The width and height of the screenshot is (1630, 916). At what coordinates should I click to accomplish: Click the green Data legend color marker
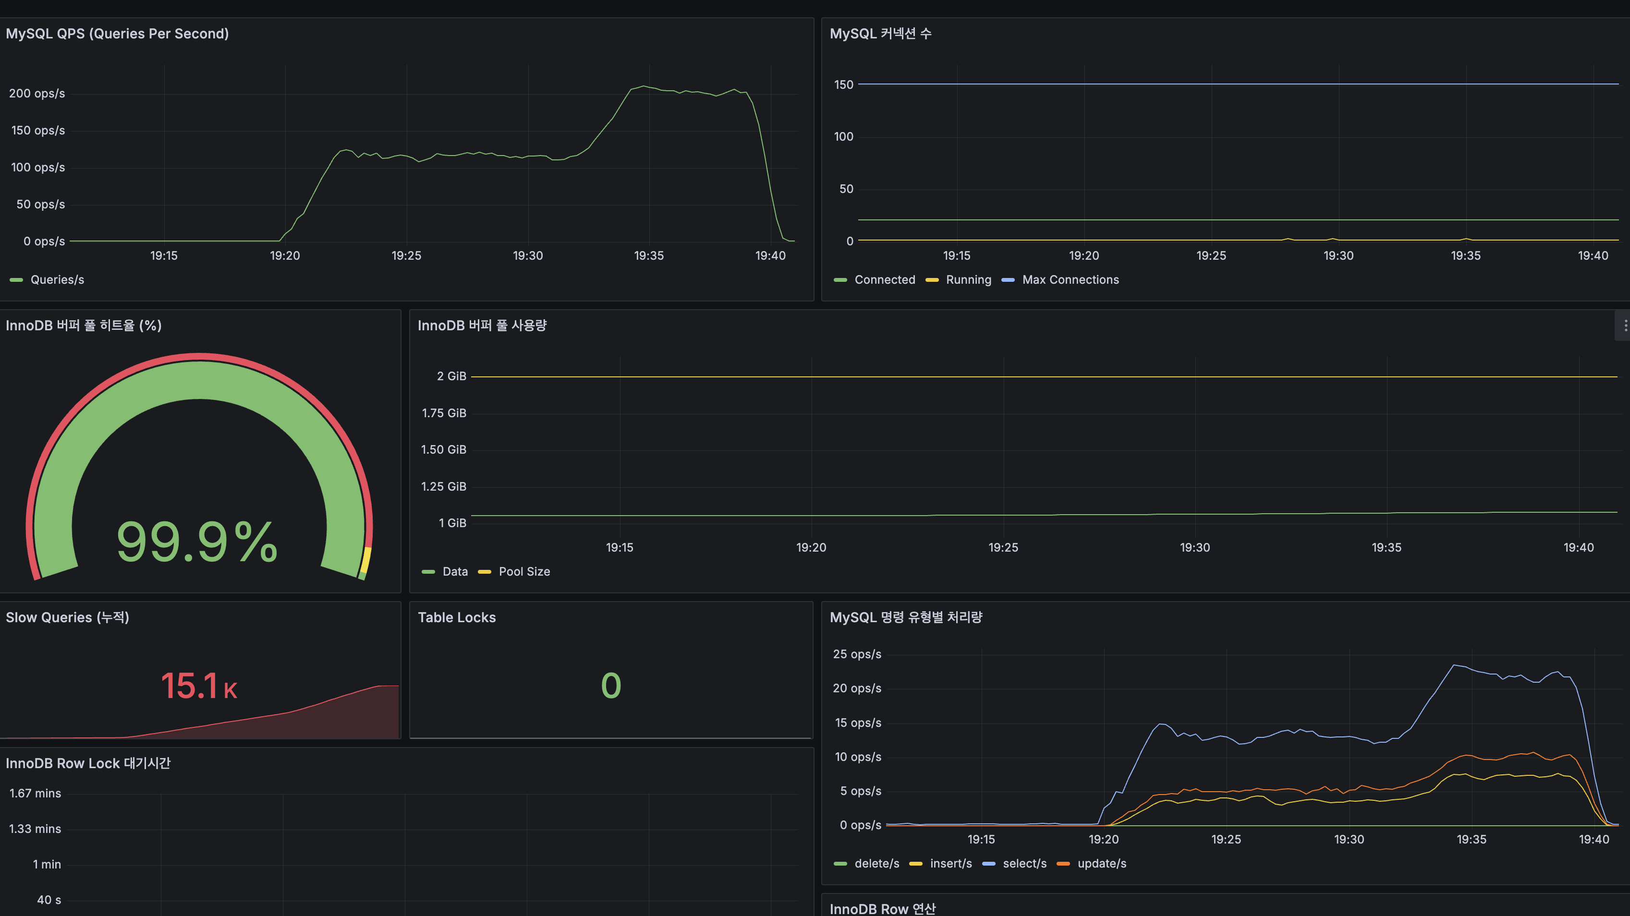tap(428, 572)
